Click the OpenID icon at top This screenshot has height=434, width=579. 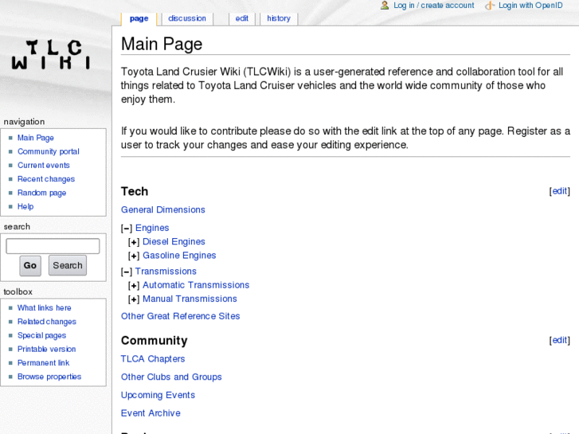(x=490, y=6)
